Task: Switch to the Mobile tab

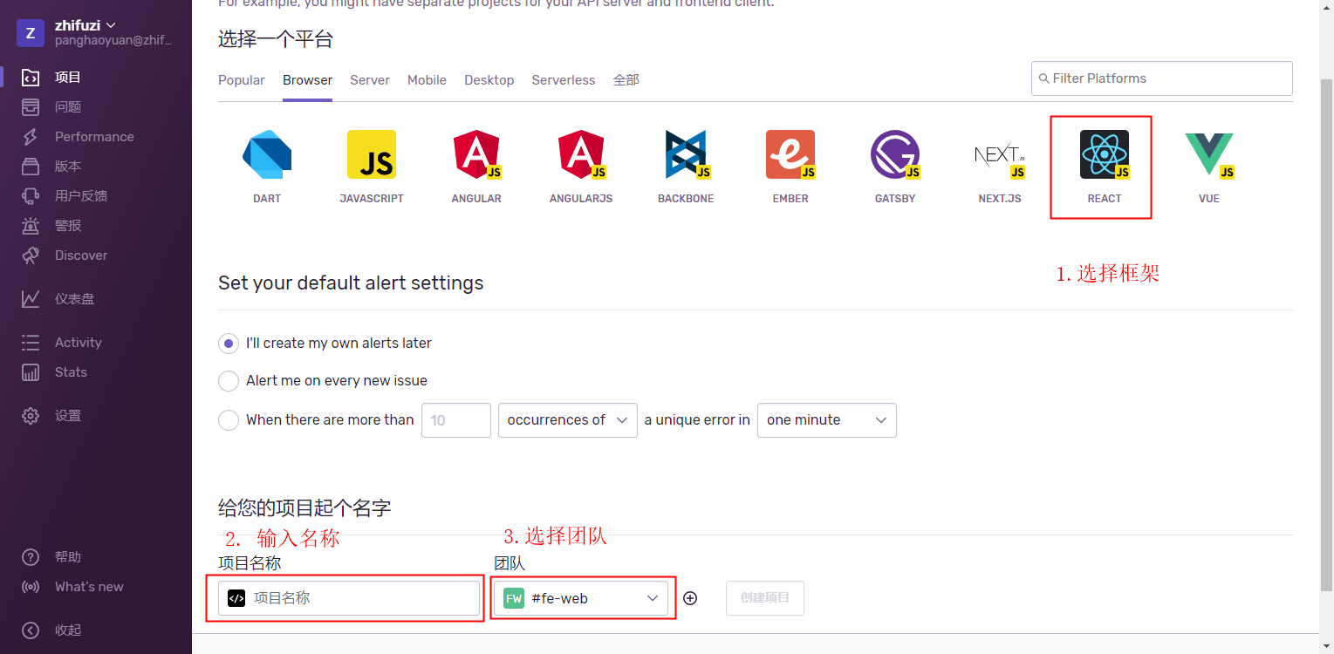Action: (x=427, y=80)
